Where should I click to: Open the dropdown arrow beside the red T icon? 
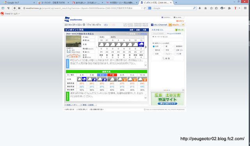point(239,8)
